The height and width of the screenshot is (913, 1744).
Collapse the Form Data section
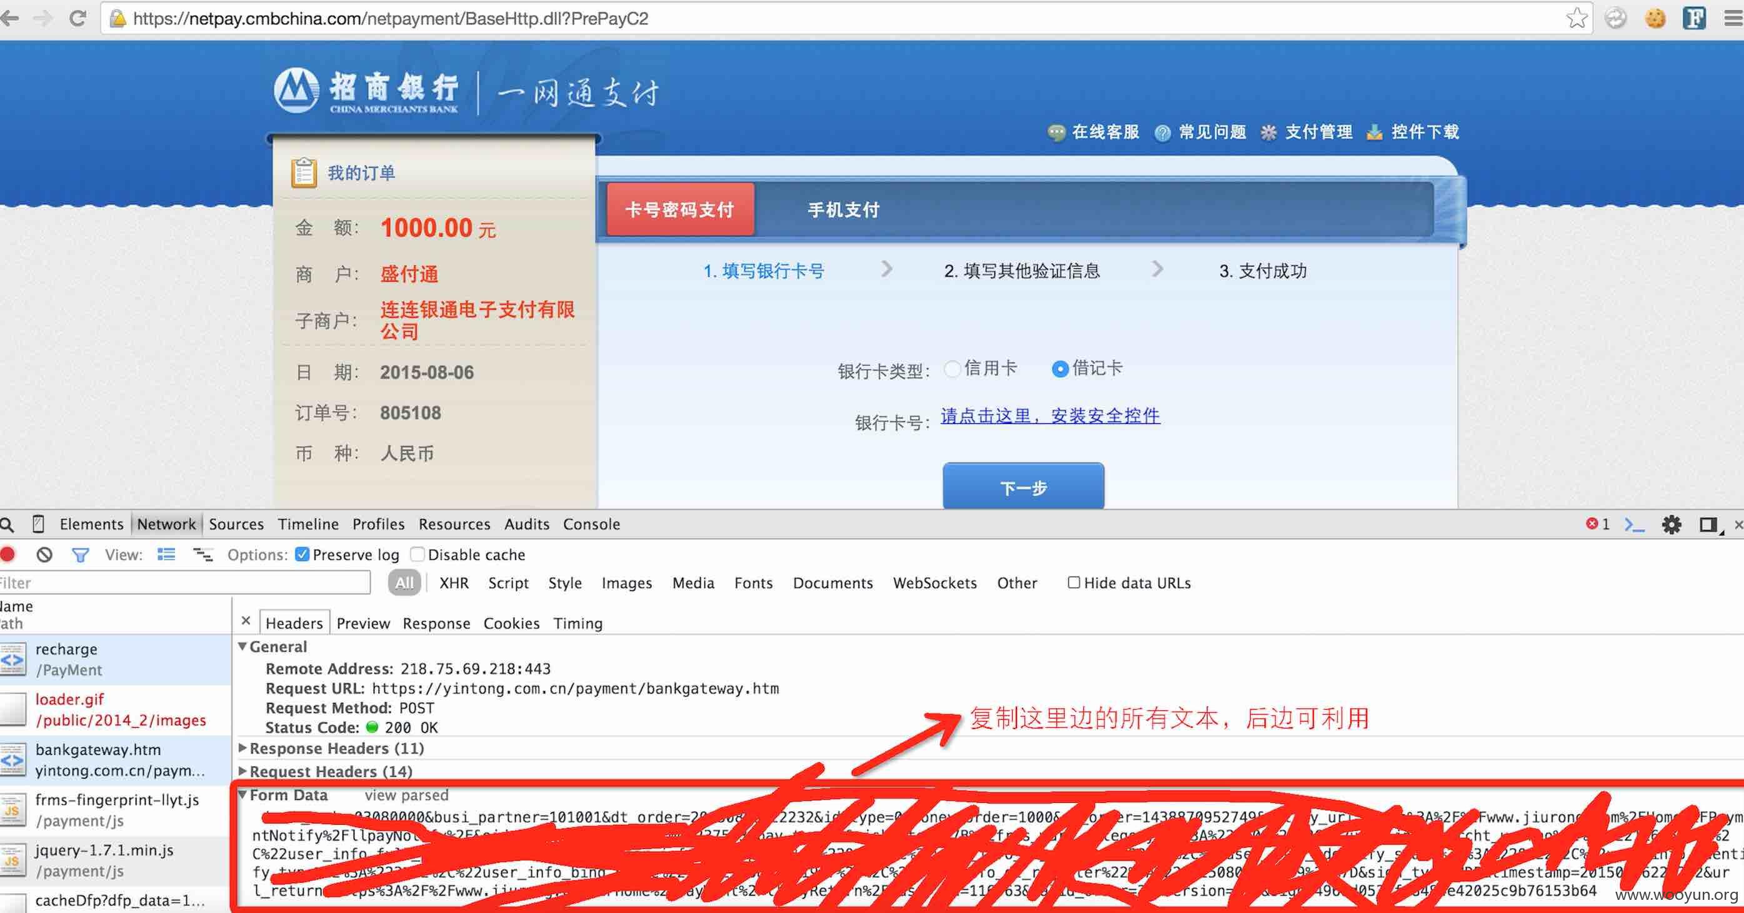tap(243, 795)
